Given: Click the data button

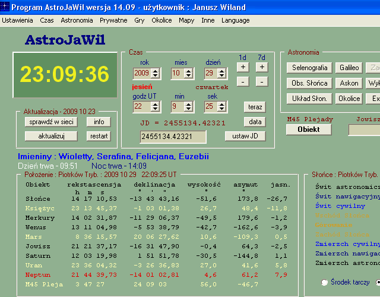Looking at the screenshot, I should point(255,122).
